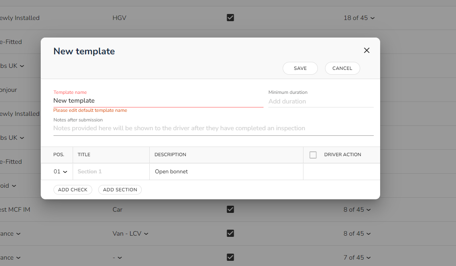
Task: Click the ADD SECTION button
Action: (120, 190)
